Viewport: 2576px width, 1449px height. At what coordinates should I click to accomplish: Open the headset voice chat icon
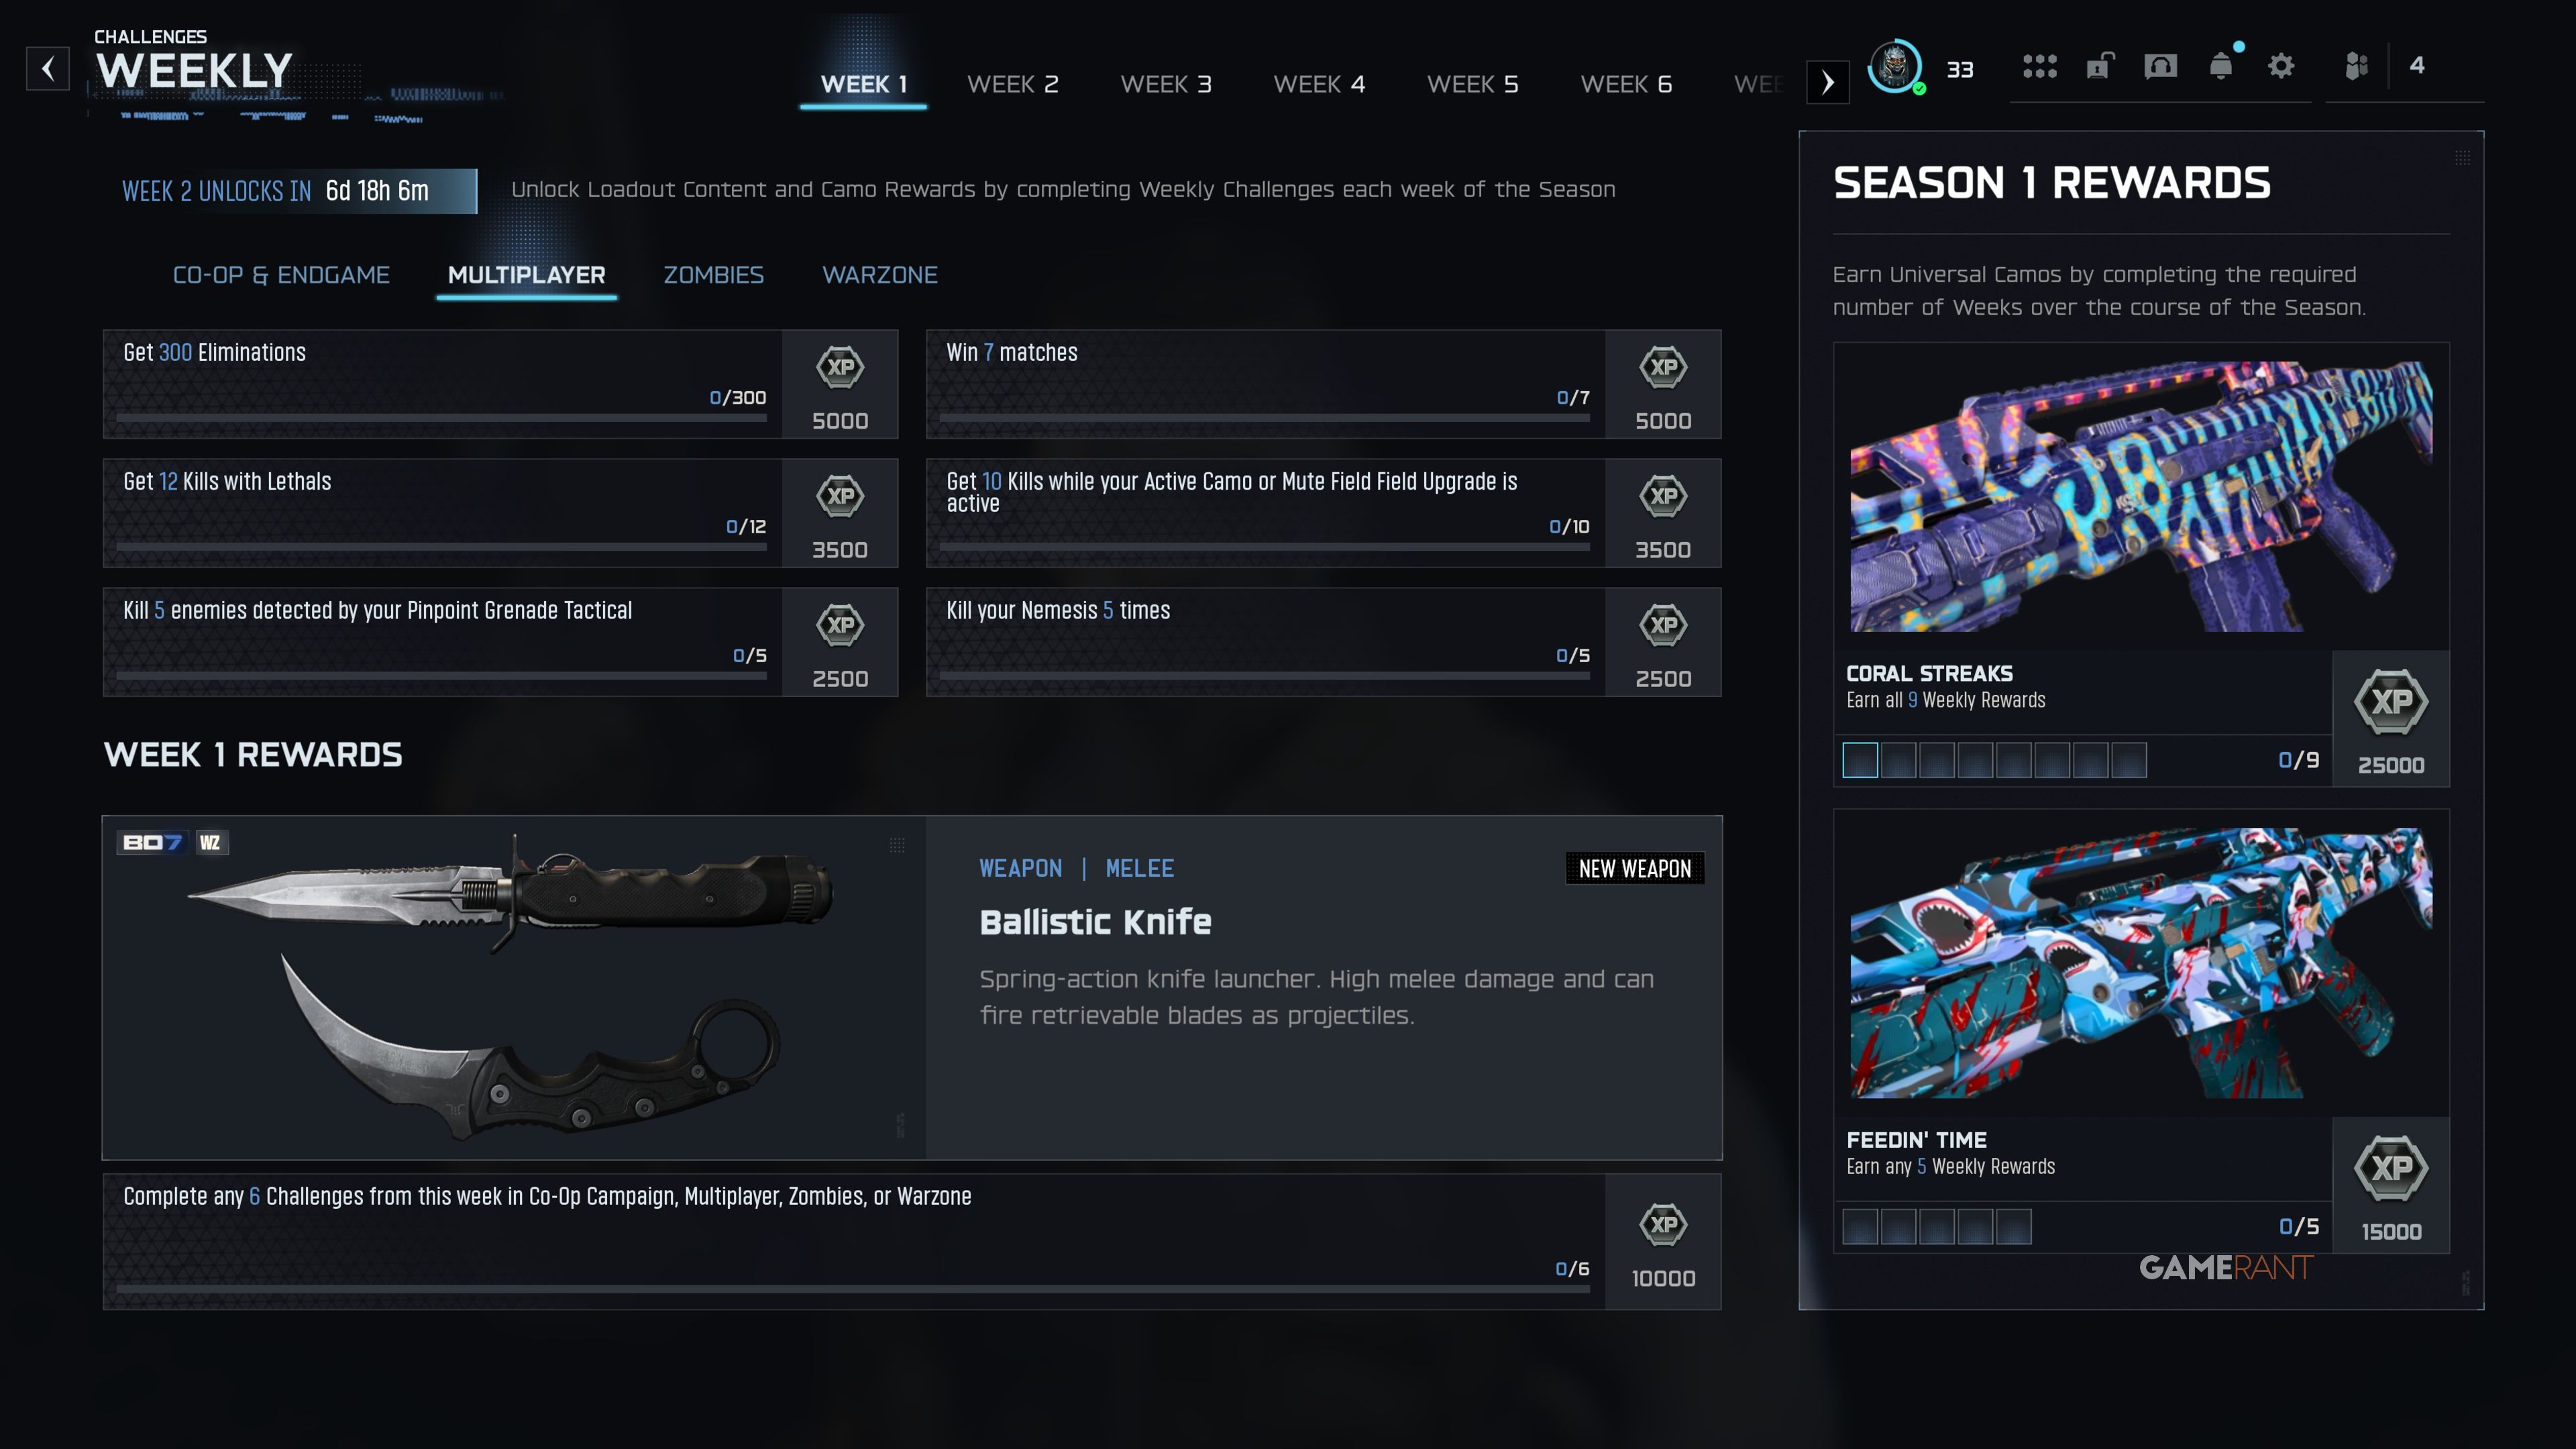[x=2160, y=67]
